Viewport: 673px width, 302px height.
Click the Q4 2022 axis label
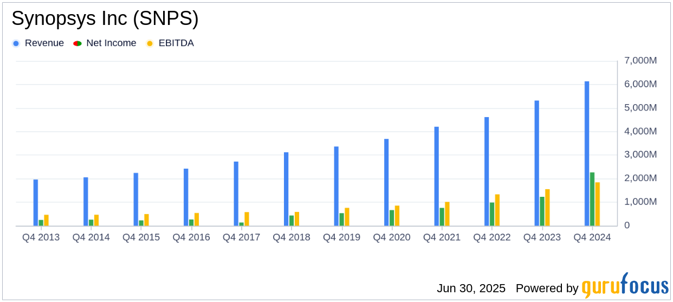492,237
